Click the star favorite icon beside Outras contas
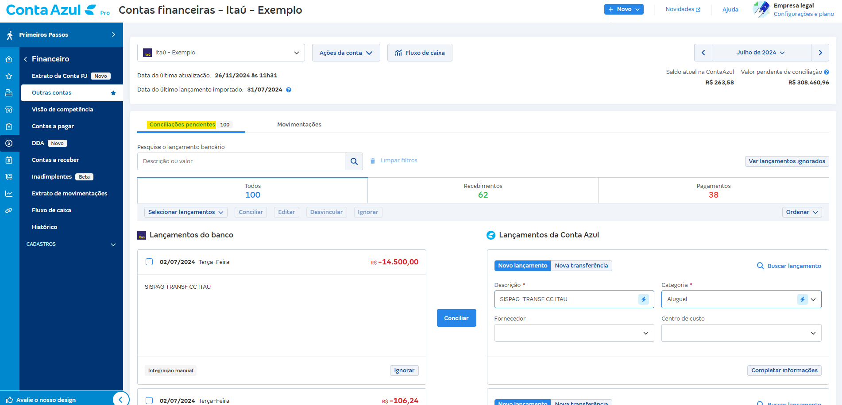Viewport: 842px width, 405px height. (113, 93)
